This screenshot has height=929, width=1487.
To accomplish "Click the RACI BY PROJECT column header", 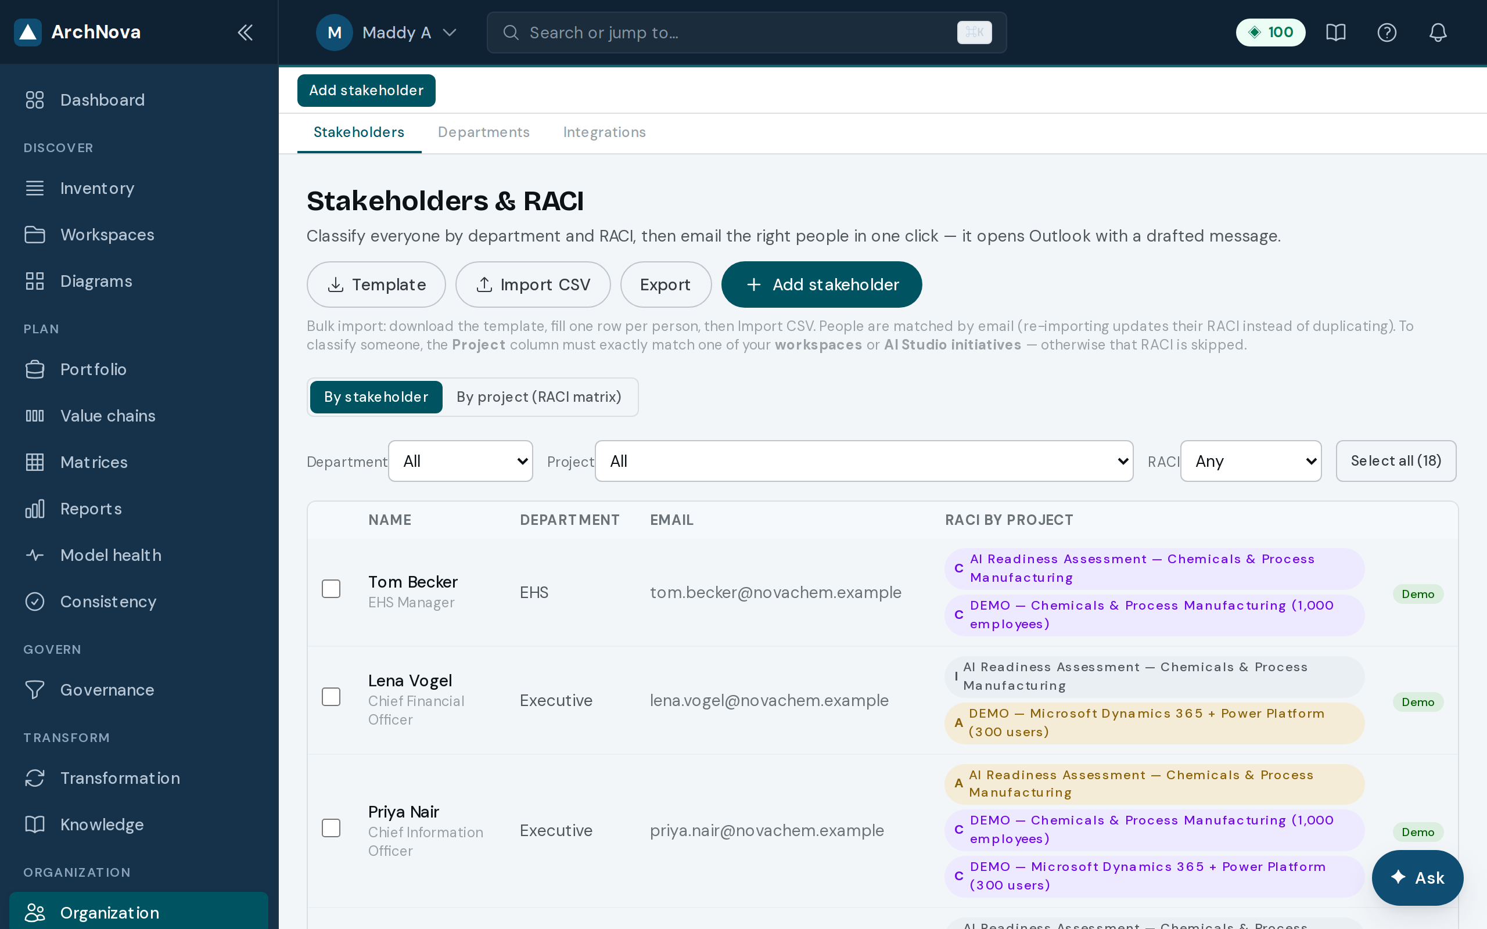I will pyautogui.click(x=1009, y=520).
